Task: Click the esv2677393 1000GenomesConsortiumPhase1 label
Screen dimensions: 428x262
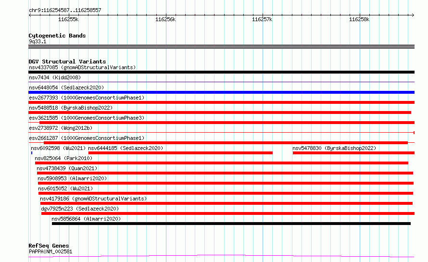Action: pyautogui.click(x=87, y=98)
